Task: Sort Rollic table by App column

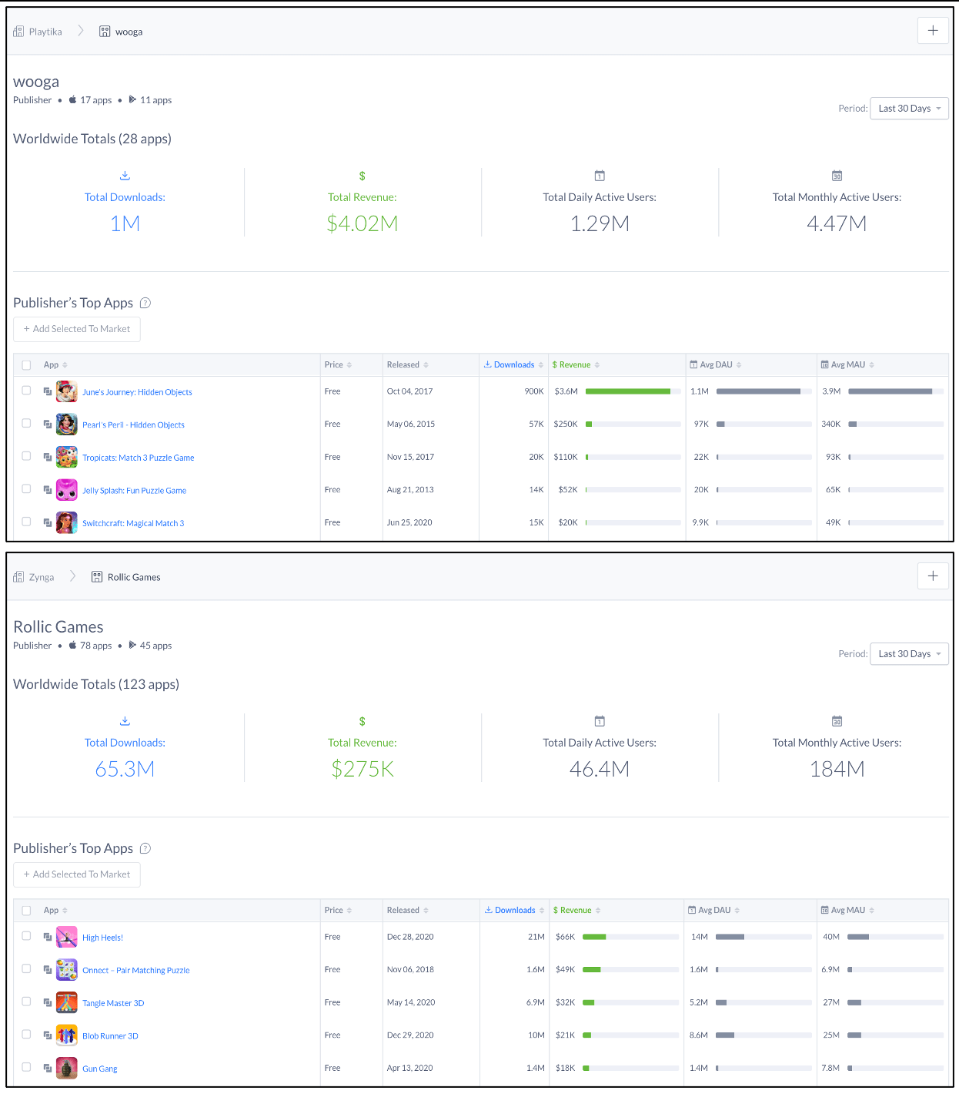Action: pos(55,911)
